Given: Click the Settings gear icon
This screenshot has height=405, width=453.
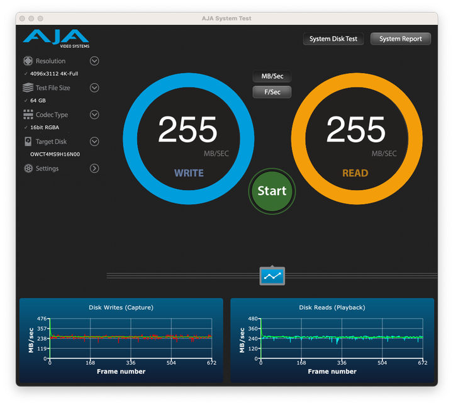Looking at the screenshot, I should (x=28, y=169).
